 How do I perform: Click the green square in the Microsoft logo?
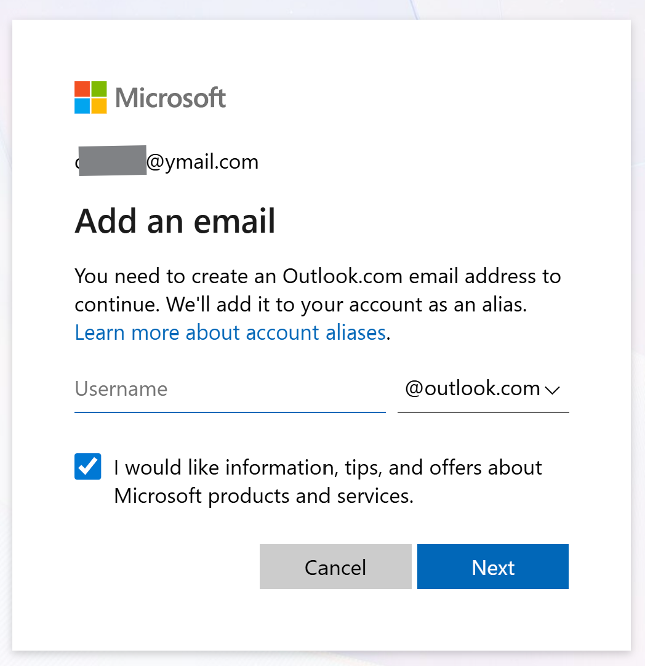(99, 89)
